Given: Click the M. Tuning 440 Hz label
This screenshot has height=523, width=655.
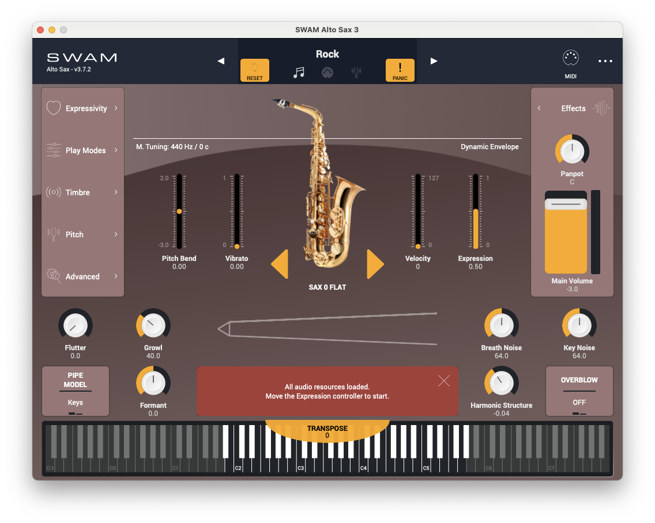Looking at the screenshot, I should 172,147.
